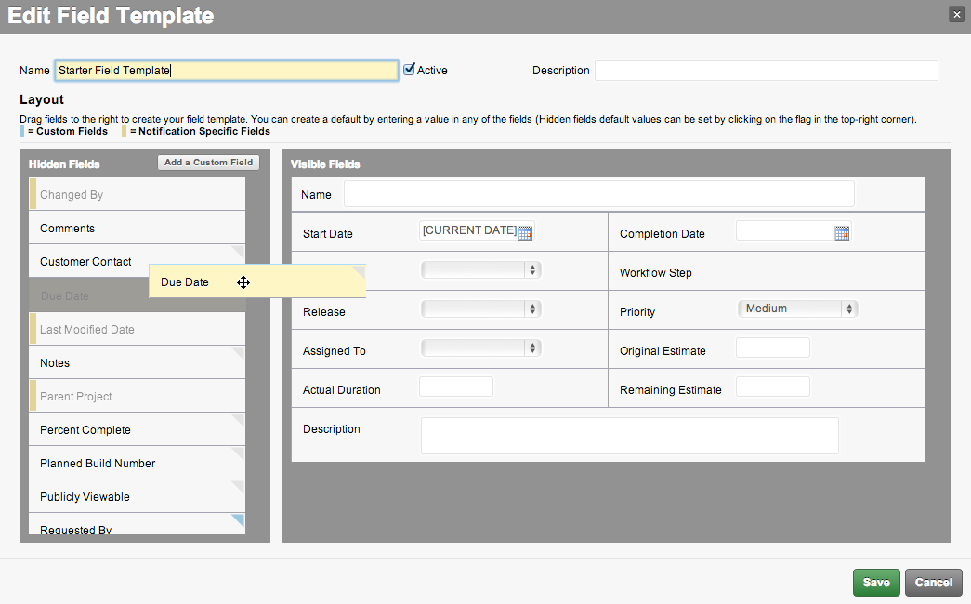Click the flag corner on Customer Contact field
This screenshot has width=971, height=604.
pyautogui.click(x=238, y=252)
